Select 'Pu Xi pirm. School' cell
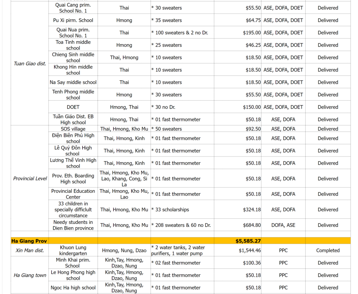358x294 pixels. (x=73, y=20)
